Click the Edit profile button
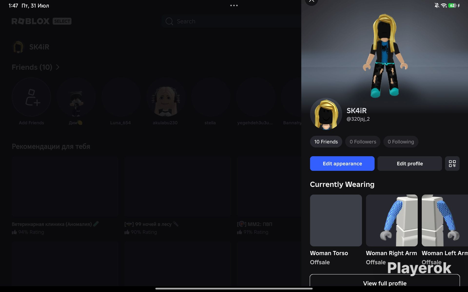The image size is (468, 292). coord(409,164)
